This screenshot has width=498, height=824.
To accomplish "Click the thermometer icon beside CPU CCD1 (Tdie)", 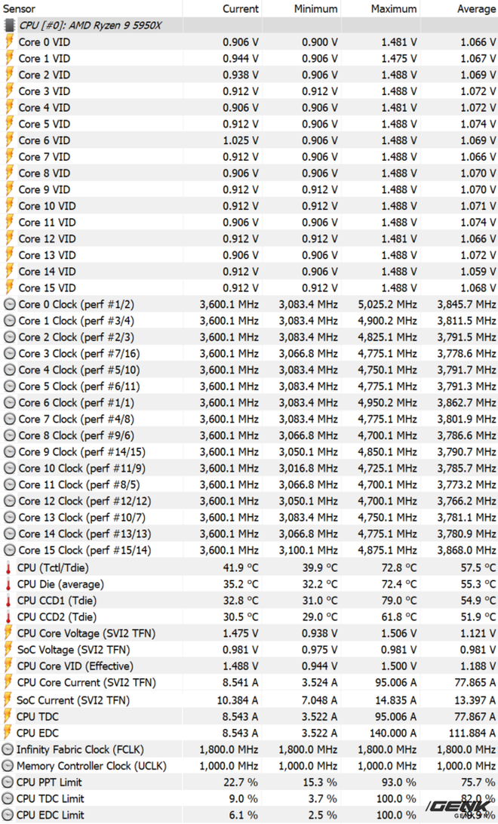I will 10,601.
